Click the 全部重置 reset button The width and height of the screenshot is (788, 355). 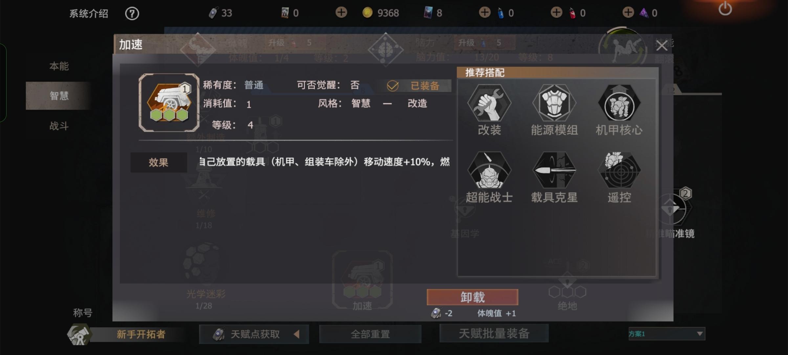tap(370, 334)
